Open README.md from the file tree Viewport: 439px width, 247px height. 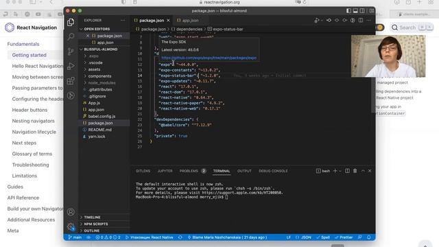pos(99,130)
